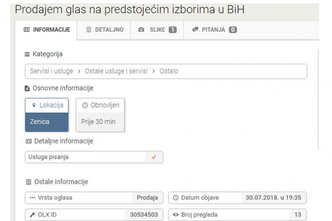Image resolution: width=332 pixels, height=221 pixels.
Task: Click the vertical scrollbar on the right
Action: coord(318,99)
